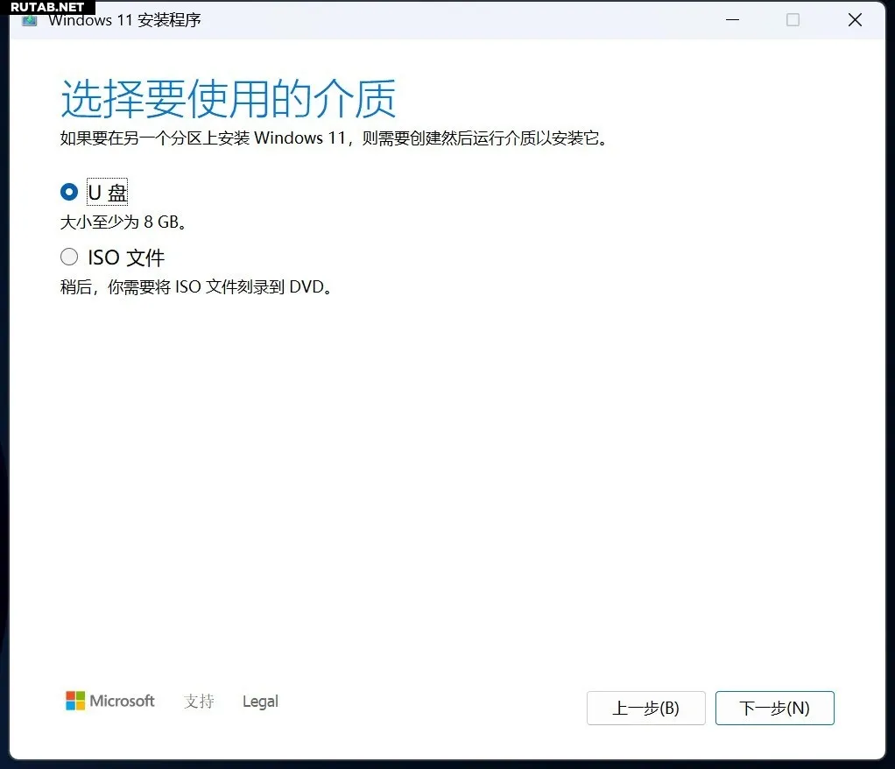
Task: Click the U 盘 option label
Action: (x=108, y=192)
